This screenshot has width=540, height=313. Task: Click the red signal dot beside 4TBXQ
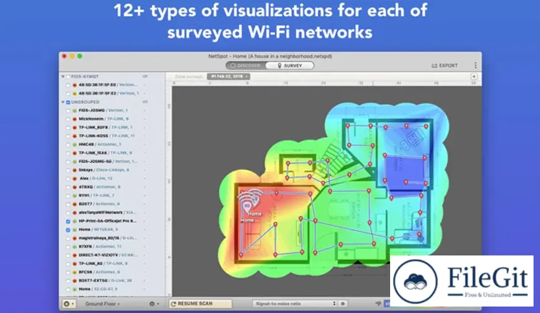74,187
